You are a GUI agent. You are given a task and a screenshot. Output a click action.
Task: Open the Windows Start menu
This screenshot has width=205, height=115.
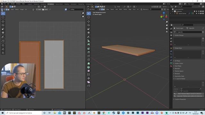coord(3,113)
